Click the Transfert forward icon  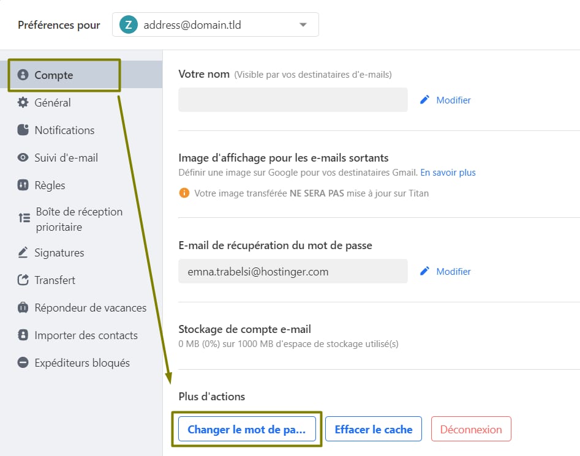pyautogui.click(x=23, y=280)
